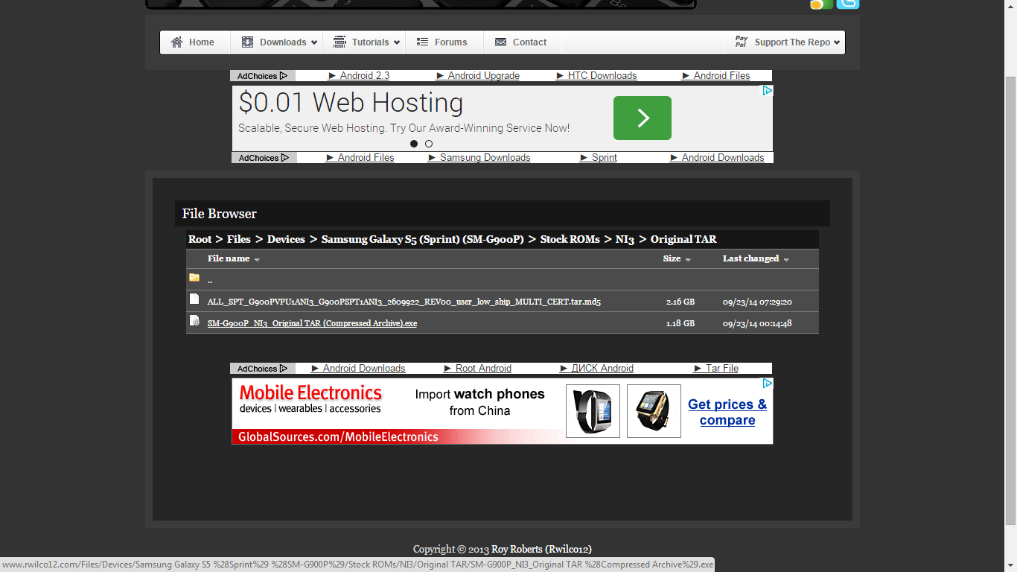Download SM-G900P_NI3 Original TAR exe
The image size is (1017, 572).
coord(312,323)
